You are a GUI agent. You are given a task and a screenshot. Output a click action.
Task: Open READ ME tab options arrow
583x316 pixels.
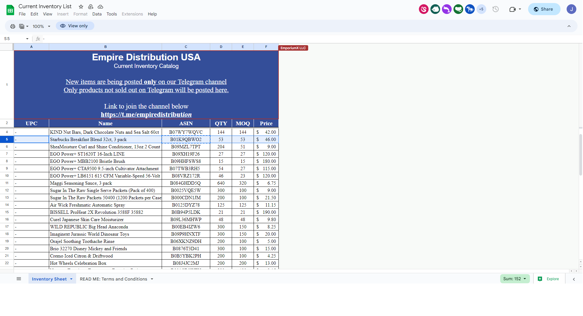click(152, 279)
